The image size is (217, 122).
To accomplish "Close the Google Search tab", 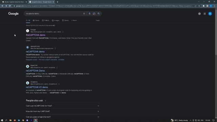I will 53,2.
